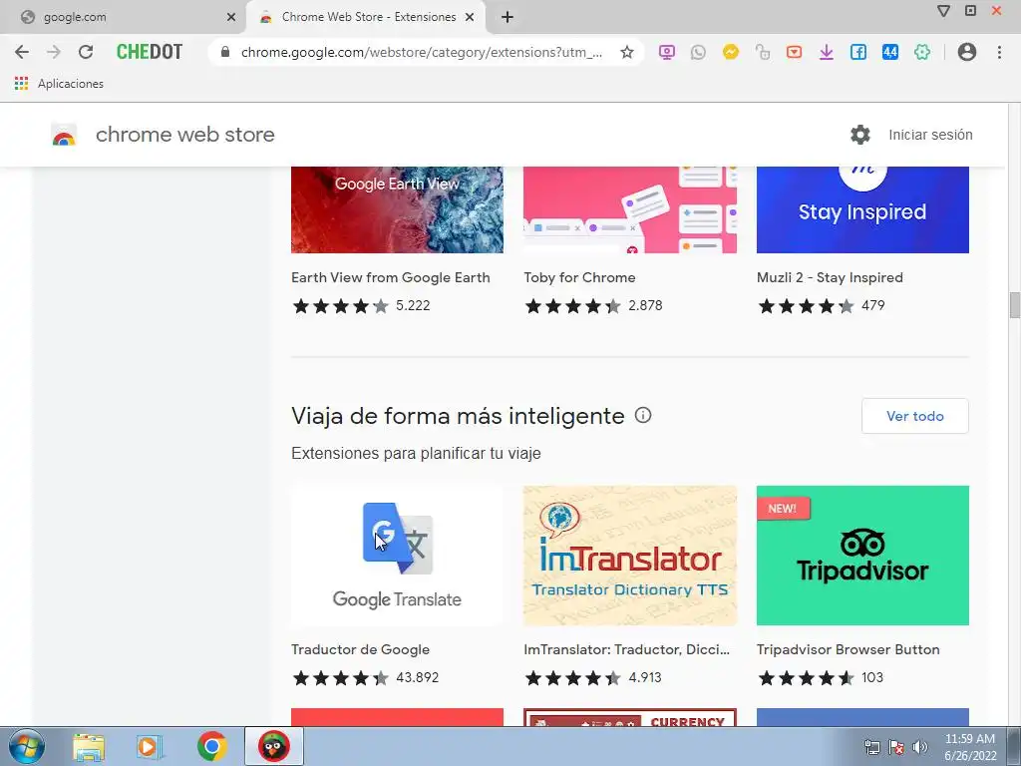Viewport: 1021px width, 766px height.
Task: Open the hand cursor extension icon
Action: click(x=763, y=52)
